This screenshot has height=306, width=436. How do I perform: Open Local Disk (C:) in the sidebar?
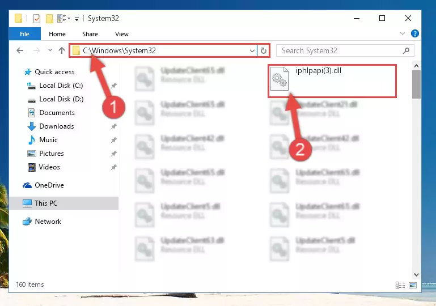point(61,86)
